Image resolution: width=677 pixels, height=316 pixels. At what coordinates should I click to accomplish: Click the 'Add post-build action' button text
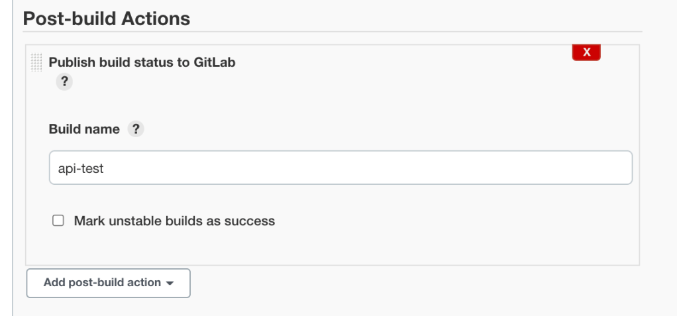[102, 283]
